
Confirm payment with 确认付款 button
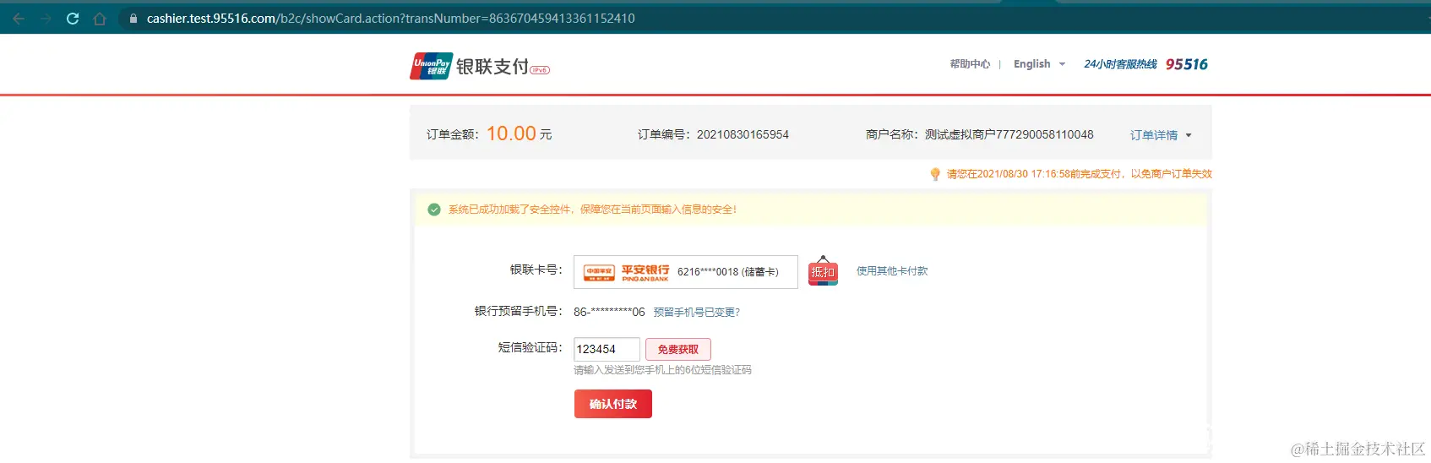pyautogui.click(x=613, y=404)
